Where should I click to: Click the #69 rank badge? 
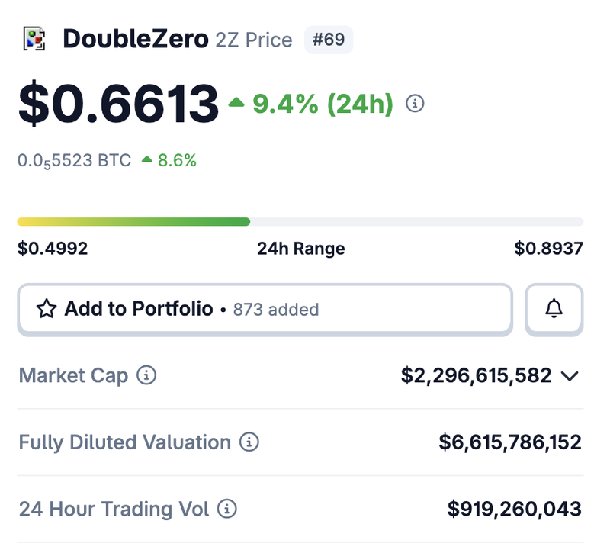coord(329,40)
